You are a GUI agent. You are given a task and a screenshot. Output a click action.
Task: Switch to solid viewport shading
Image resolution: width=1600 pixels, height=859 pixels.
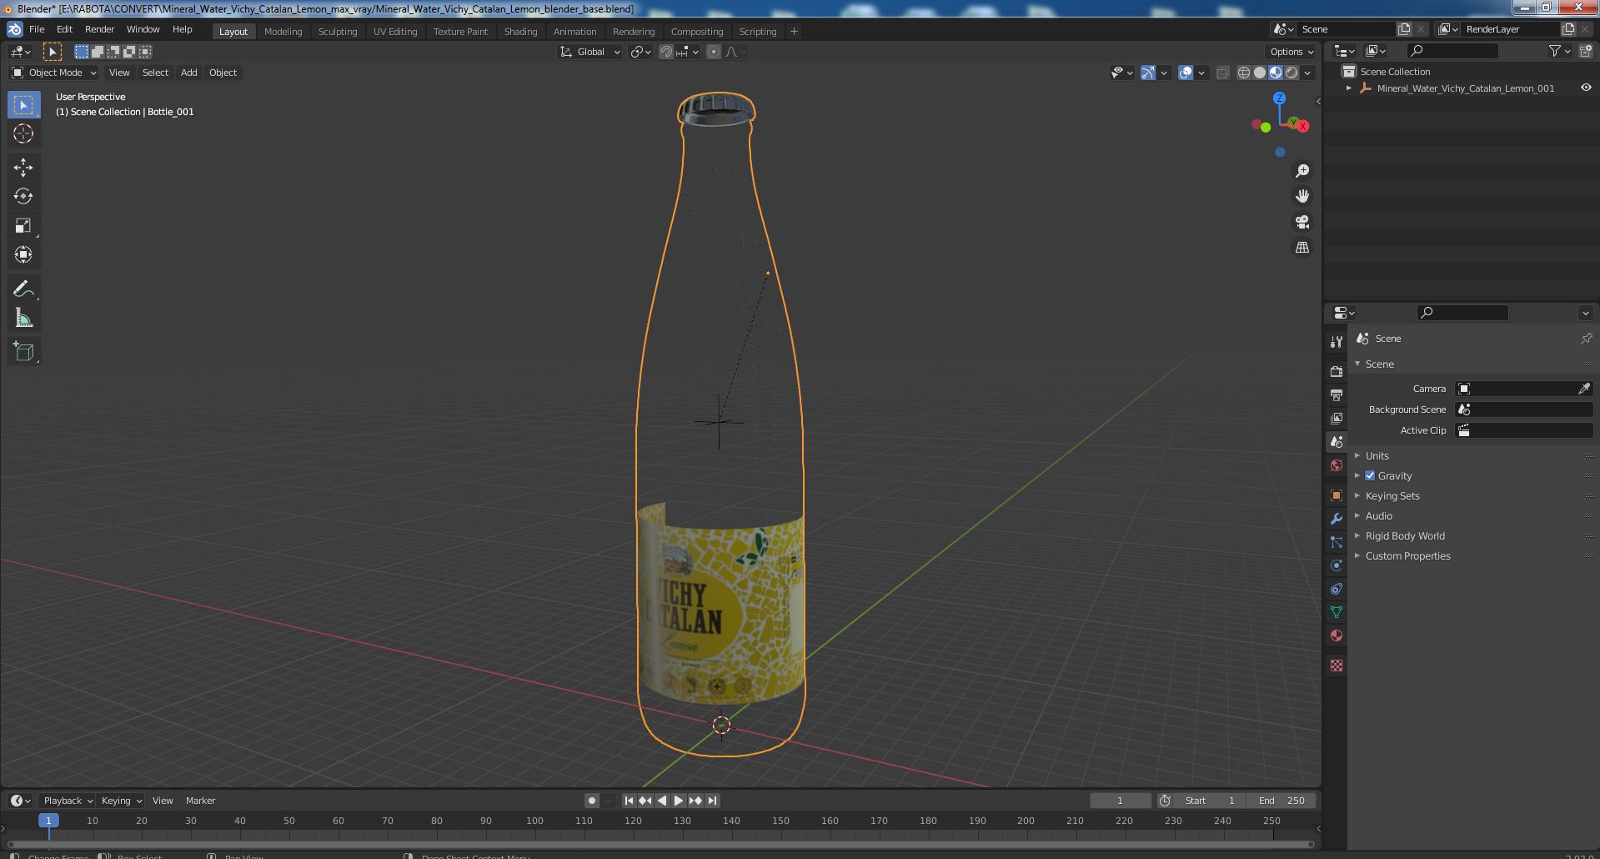[x=1260, y=73]
